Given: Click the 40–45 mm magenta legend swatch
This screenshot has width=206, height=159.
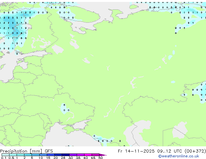Looking at the screenshot, I should click(88, 155).
